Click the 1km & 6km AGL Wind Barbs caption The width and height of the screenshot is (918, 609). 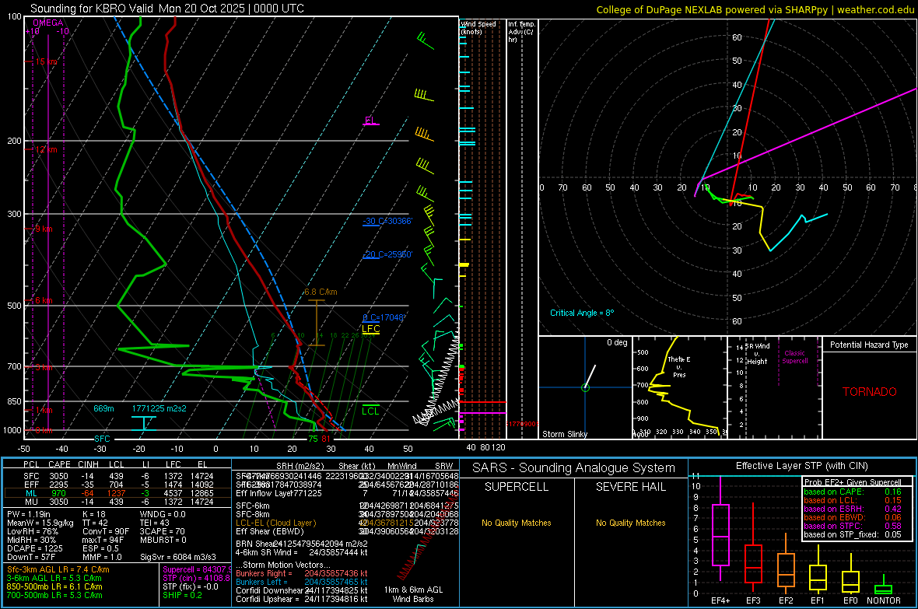pyautogui.click(x=413, y=594)
